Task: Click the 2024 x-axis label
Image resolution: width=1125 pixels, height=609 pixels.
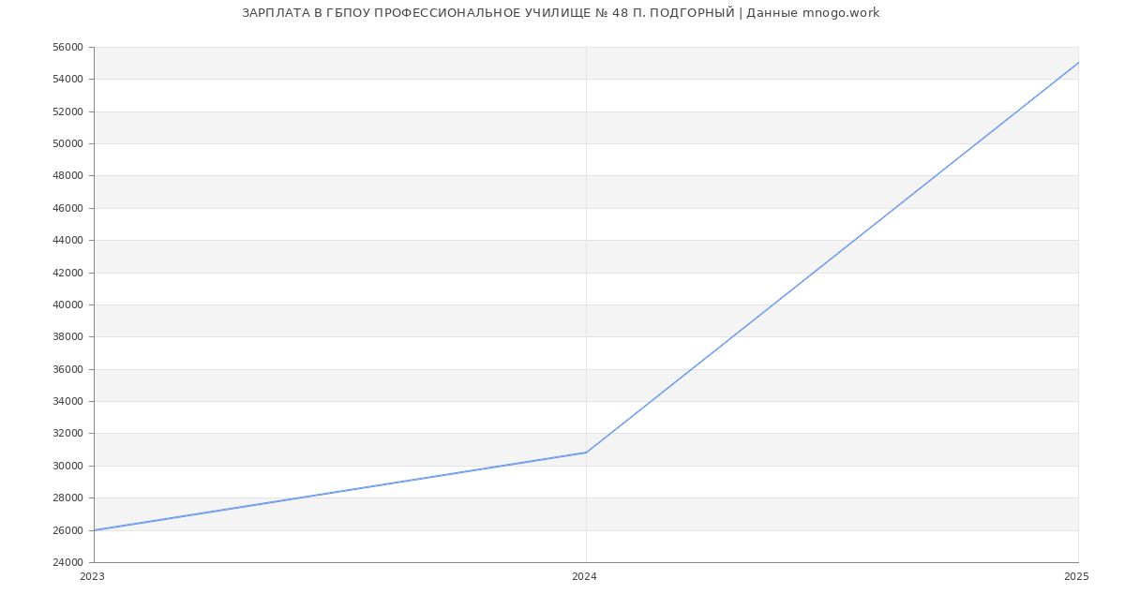Action: coord(584,577)
